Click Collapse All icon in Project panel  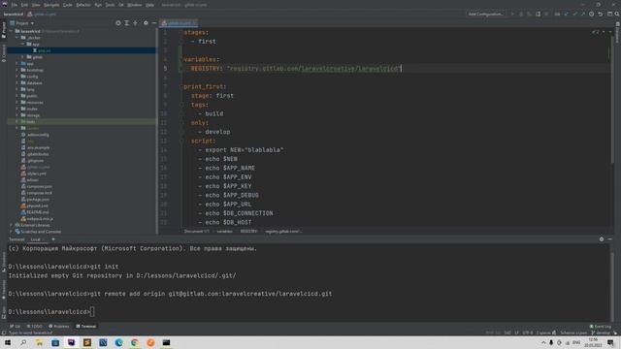[x=136, y=23]
